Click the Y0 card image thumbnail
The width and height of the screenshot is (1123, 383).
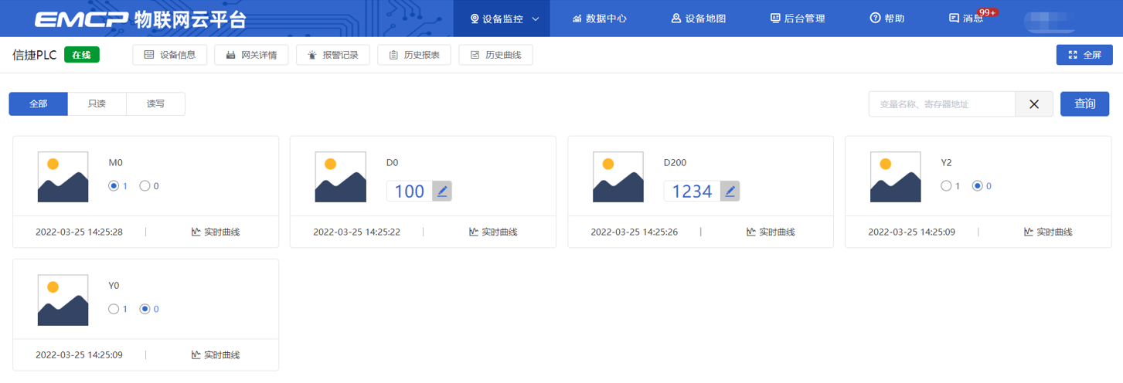click(63, 300)
